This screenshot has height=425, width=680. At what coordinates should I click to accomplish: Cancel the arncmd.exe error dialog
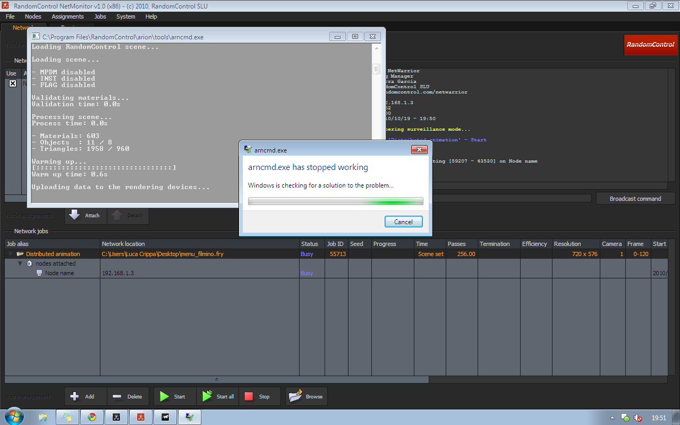click(x=403, y=222)
